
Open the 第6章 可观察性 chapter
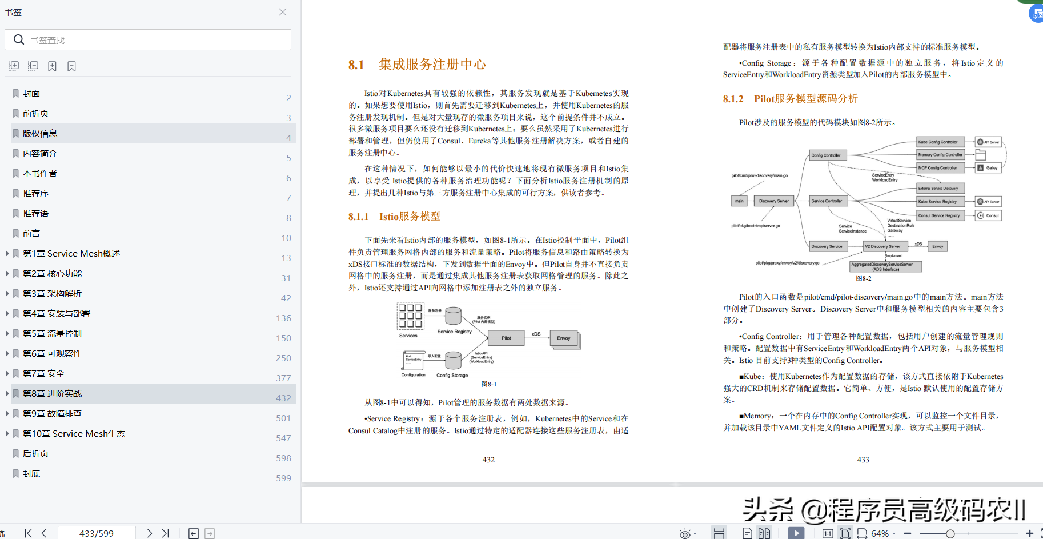pos(53,353)
